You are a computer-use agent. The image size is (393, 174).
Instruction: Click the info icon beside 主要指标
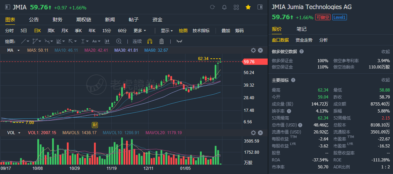tap(293, 80)
